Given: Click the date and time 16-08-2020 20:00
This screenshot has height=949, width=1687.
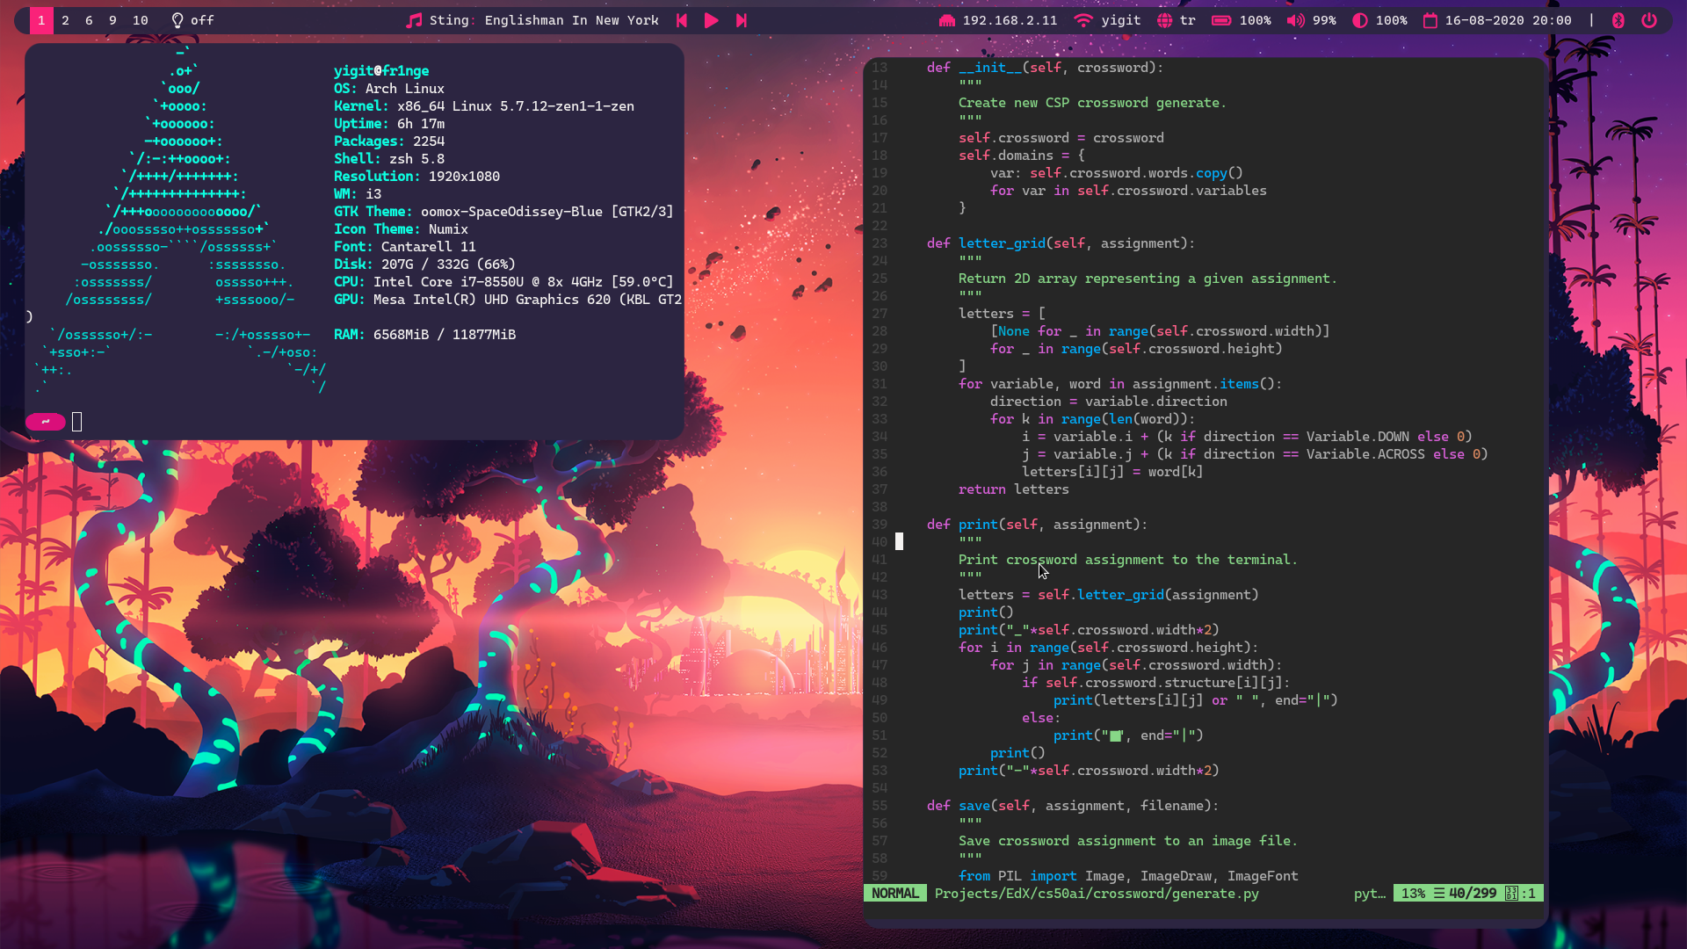Looking at the screenshot, I should 1508,20.
